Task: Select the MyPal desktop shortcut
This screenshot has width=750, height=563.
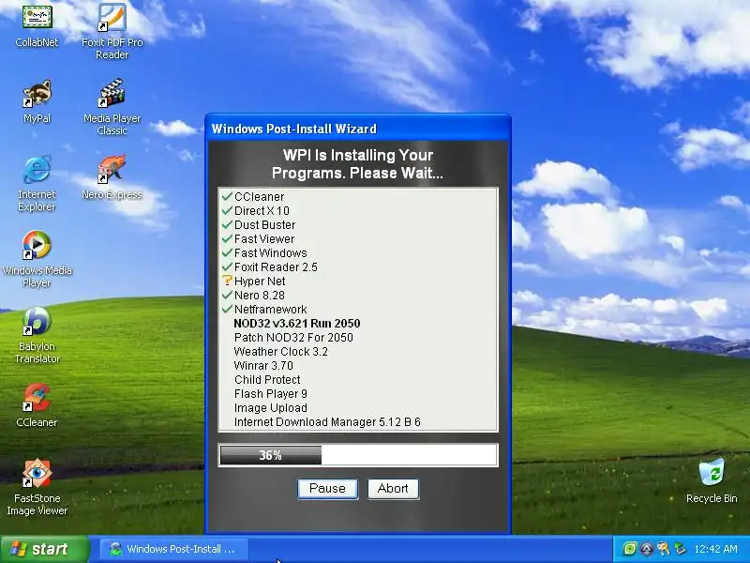Action: coord(37,101)
